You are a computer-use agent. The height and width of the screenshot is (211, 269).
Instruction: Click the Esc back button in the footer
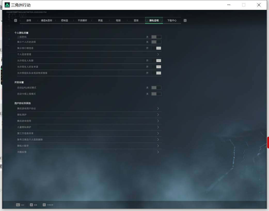[x=20, y=205]
